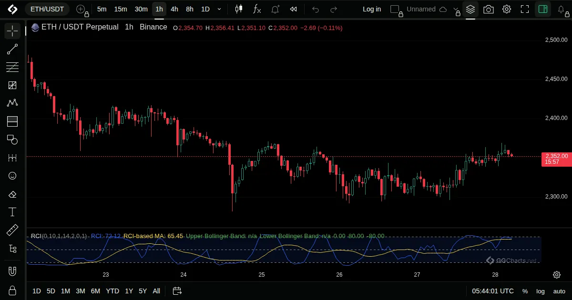This screenshot has width=572, height=300.
Task: Select the eraser tool
Action: 12,194
